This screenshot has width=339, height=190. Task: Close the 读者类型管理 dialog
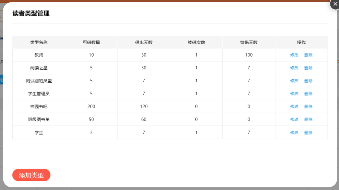335,4
